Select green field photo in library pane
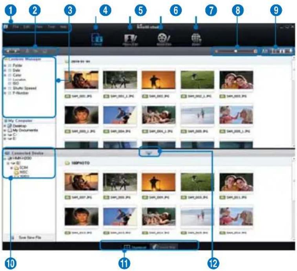 [197, 80]
